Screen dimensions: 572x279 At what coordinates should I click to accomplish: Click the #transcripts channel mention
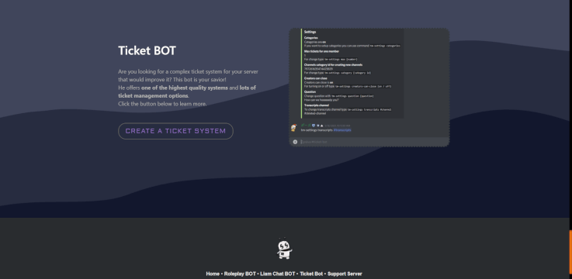click(x=342, y=130)
